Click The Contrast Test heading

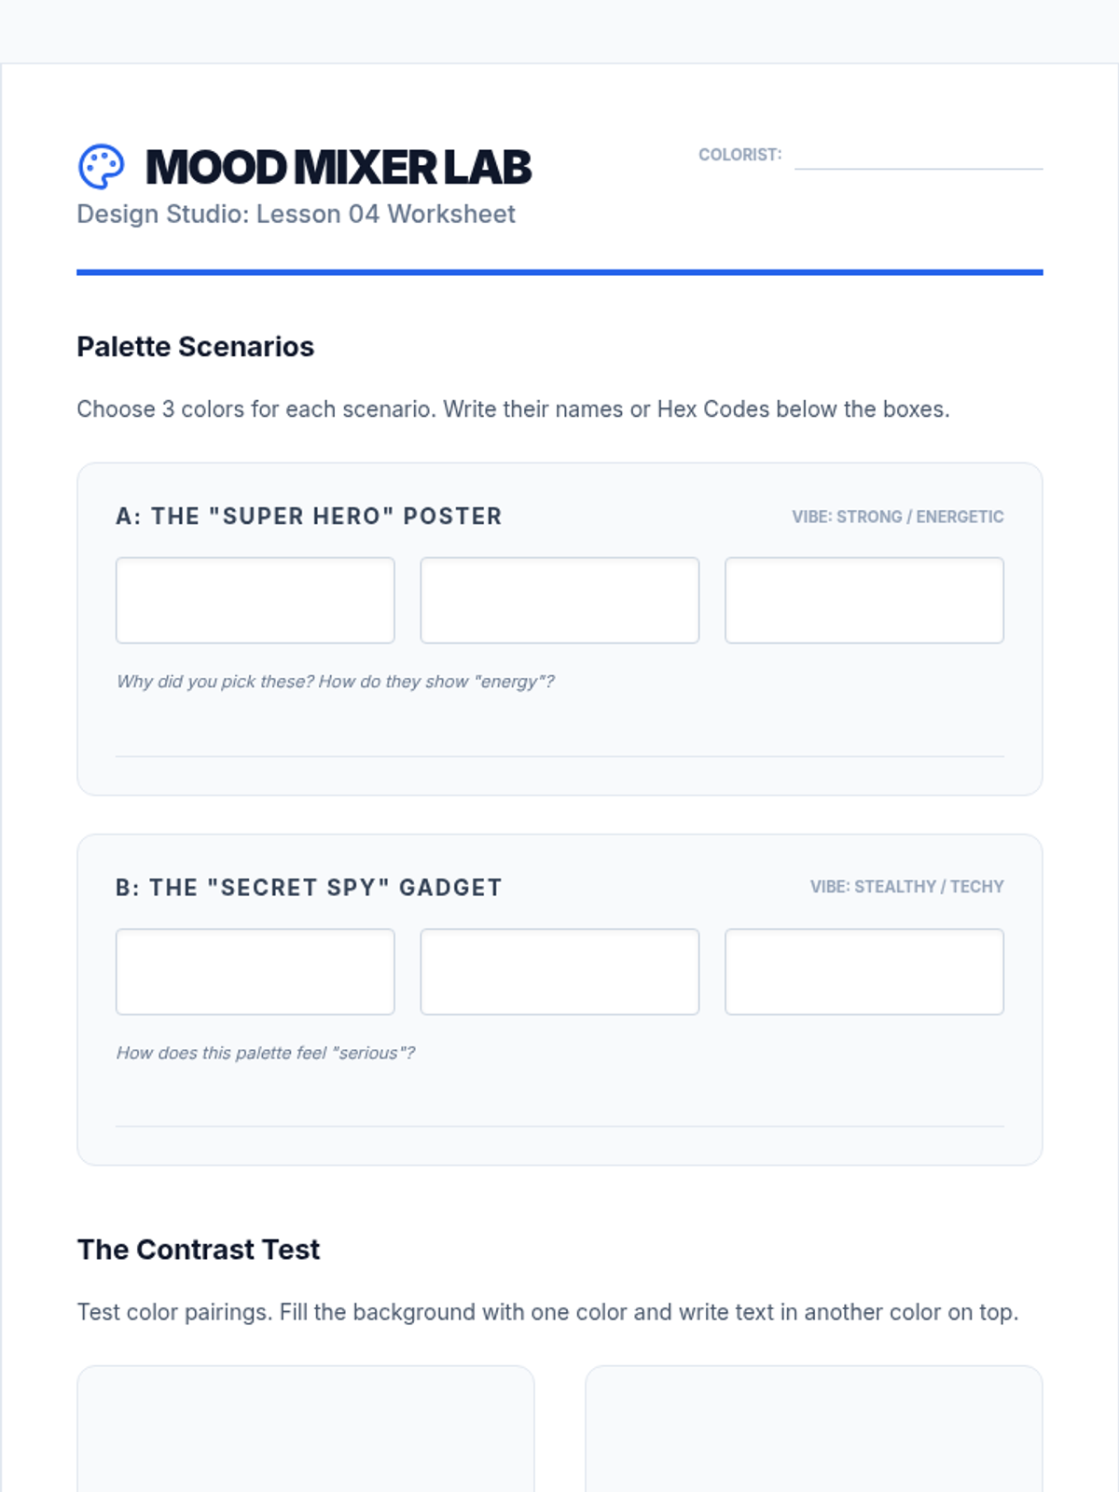point(198,1250)
